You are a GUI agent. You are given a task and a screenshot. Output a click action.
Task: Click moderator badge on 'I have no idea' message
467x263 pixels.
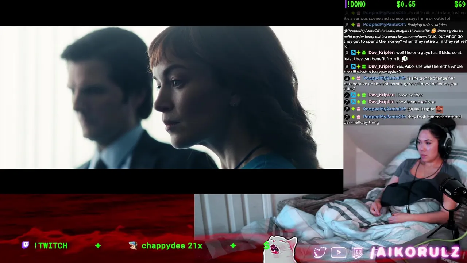pyautogui.click(x=353, y=95)
